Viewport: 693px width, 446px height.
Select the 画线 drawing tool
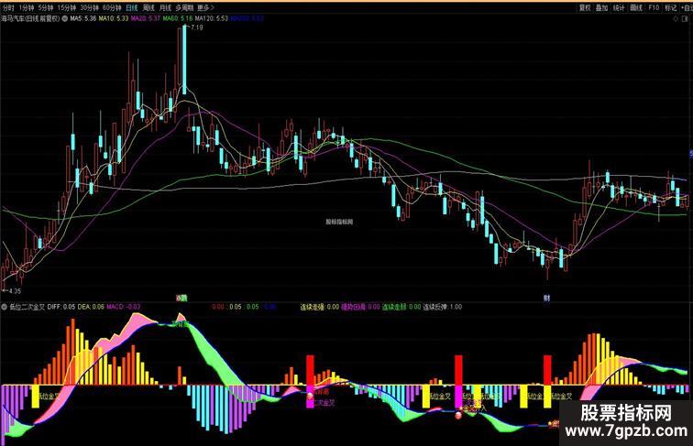pyautogui.click(x=636, y=7)
